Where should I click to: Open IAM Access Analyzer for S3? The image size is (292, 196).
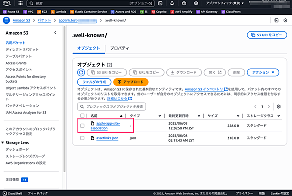point(26,113)
